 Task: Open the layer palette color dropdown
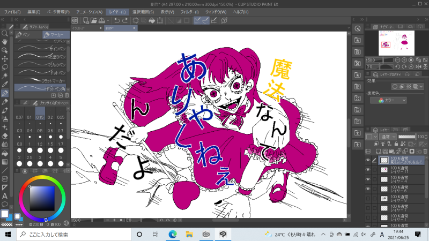tap(372, 137)
